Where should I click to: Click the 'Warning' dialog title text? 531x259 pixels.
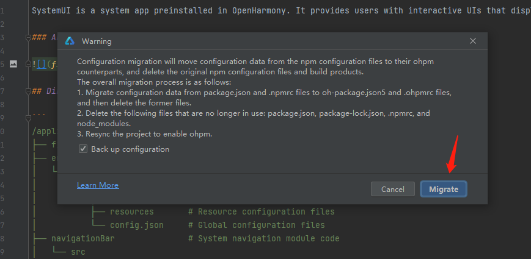(97, 41)
